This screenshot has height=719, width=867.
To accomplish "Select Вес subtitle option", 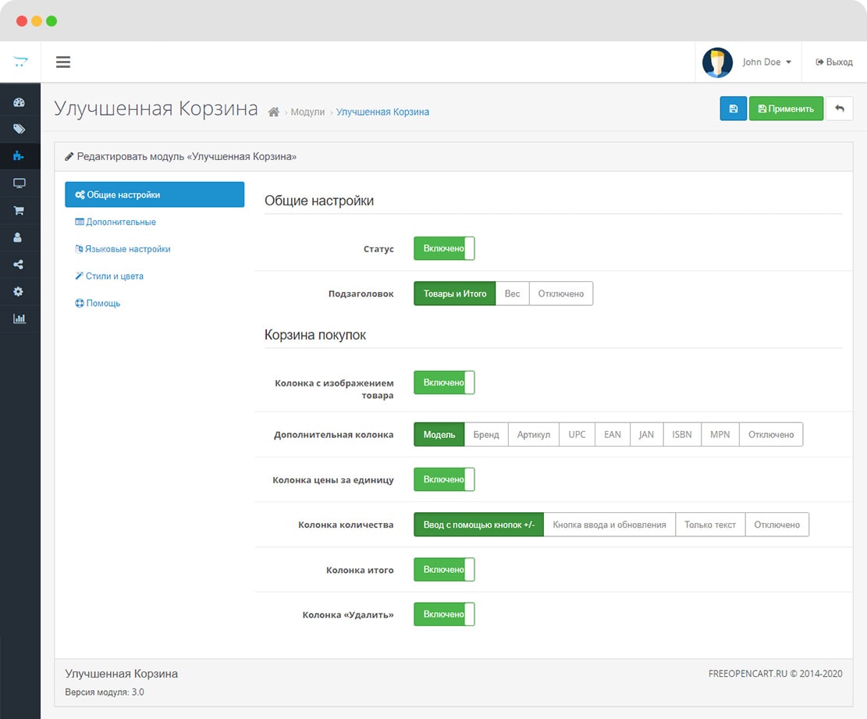I will coord(513,294).
